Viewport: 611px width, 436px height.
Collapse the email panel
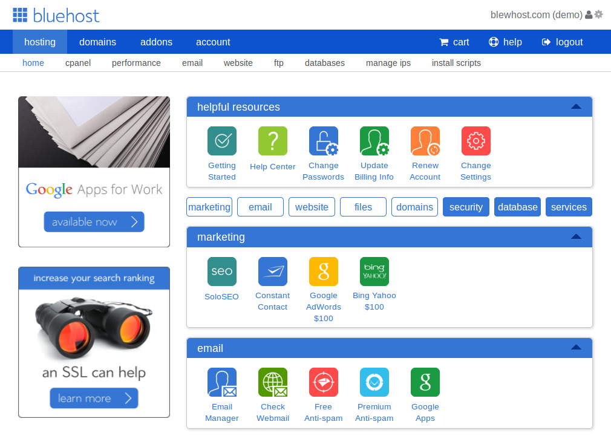[576, 348]
